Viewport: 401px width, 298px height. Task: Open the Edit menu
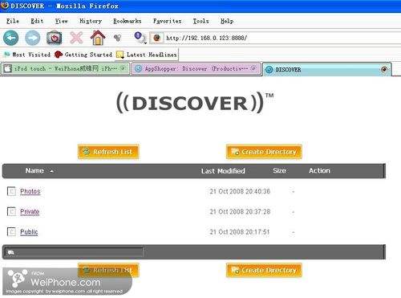pyautogui.click(x=37, y=21)
